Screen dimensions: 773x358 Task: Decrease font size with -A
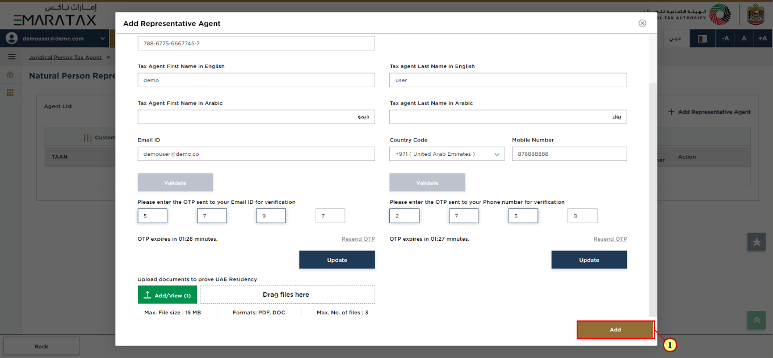[x=725, y=39]
